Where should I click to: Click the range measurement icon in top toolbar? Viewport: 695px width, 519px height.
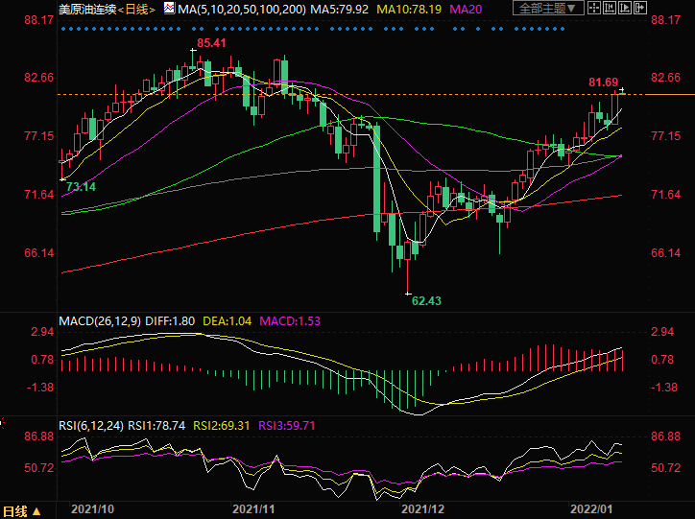[610, 8]
